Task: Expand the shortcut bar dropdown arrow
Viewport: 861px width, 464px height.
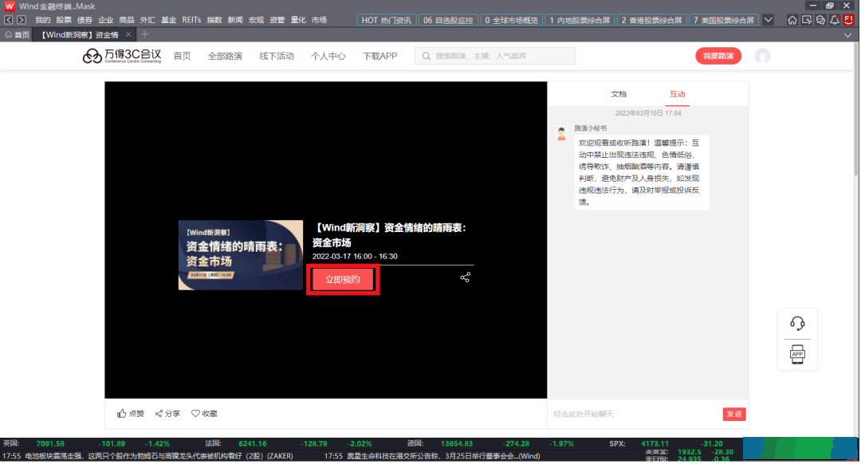Action: 769,20
